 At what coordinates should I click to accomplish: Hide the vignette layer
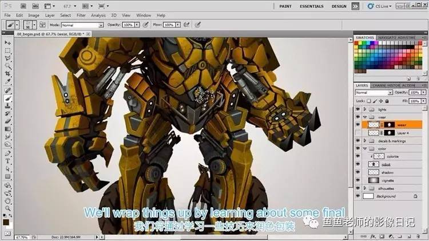[357, 180]
